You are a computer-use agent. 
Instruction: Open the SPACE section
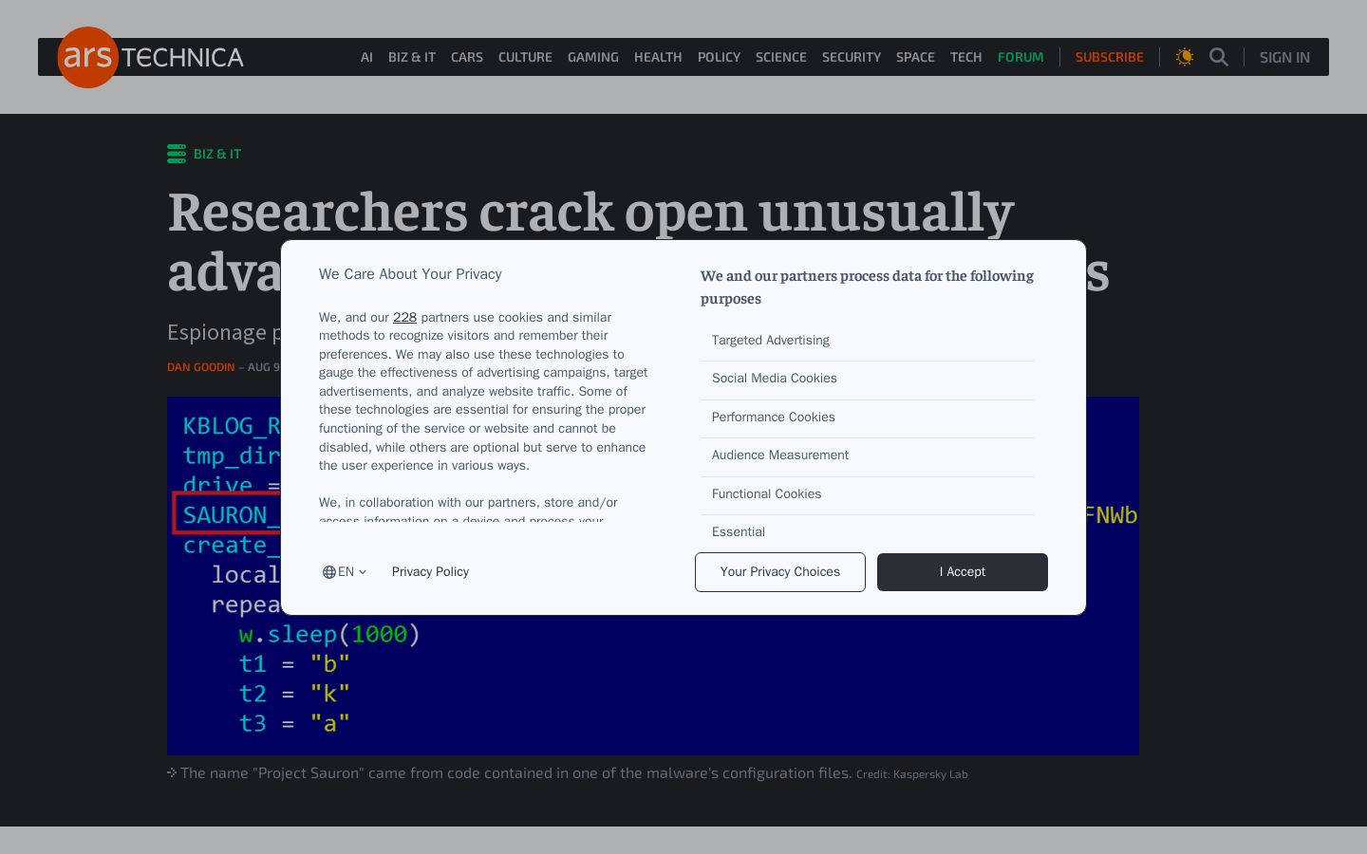pos(915,57)
